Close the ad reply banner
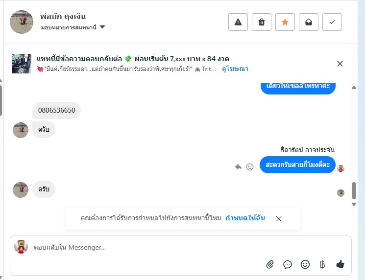This screenshot has width=365, height=280. 340,64
